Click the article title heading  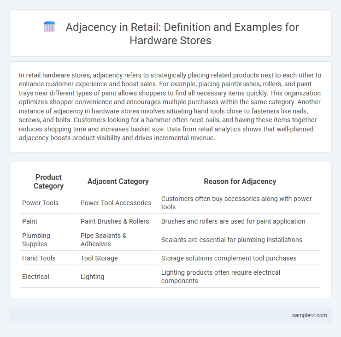click(x=182, y=34)
